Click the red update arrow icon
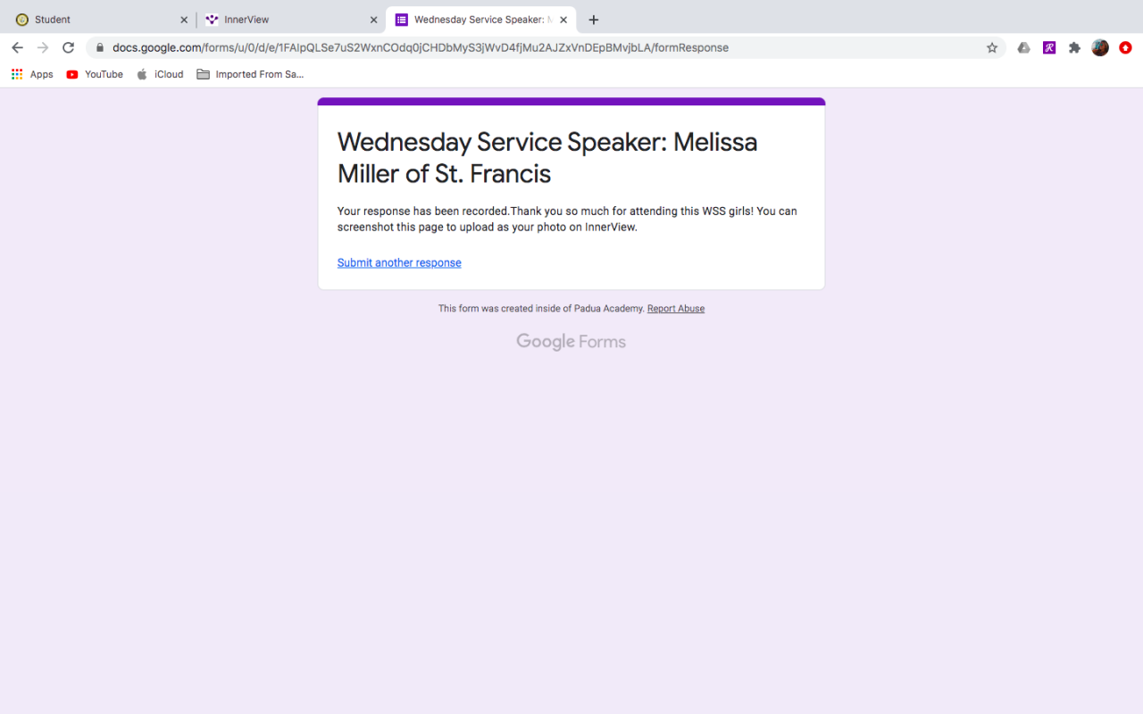The image size is (1143, 714). coord(1125,48)
